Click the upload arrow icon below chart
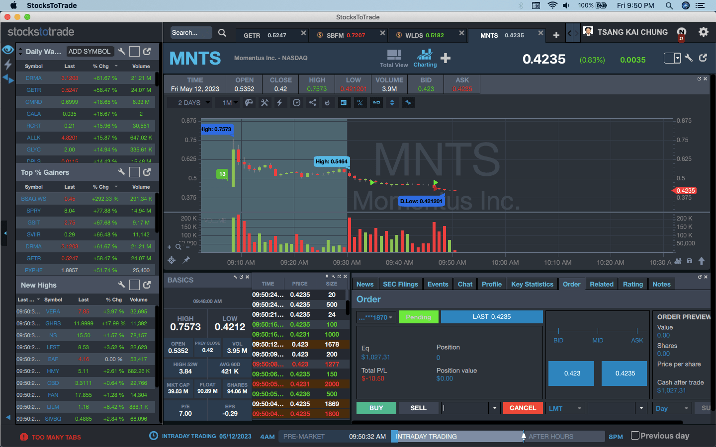716x447 pixels. coord(702,261)
